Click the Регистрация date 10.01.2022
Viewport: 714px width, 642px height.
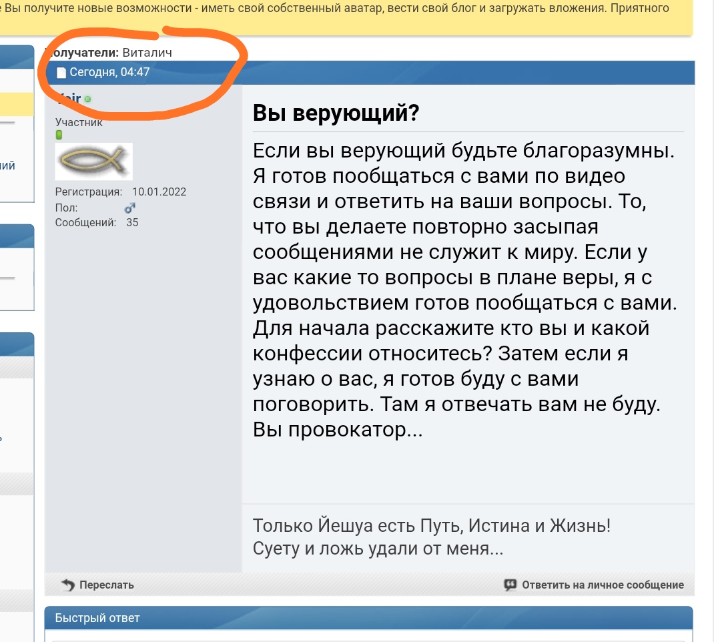[159, 192]
